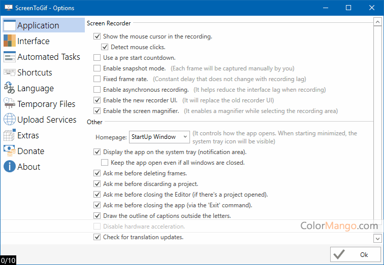Click the Extras cube icon
Image resolution: width=384 pixels, height=265 pixels.
(x=10, y=135)
